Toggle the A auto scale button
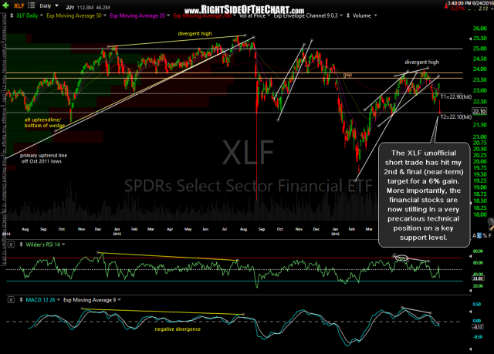Image resolution: width=494 pixels, height=354 pixels. click(x=474, y=235)
